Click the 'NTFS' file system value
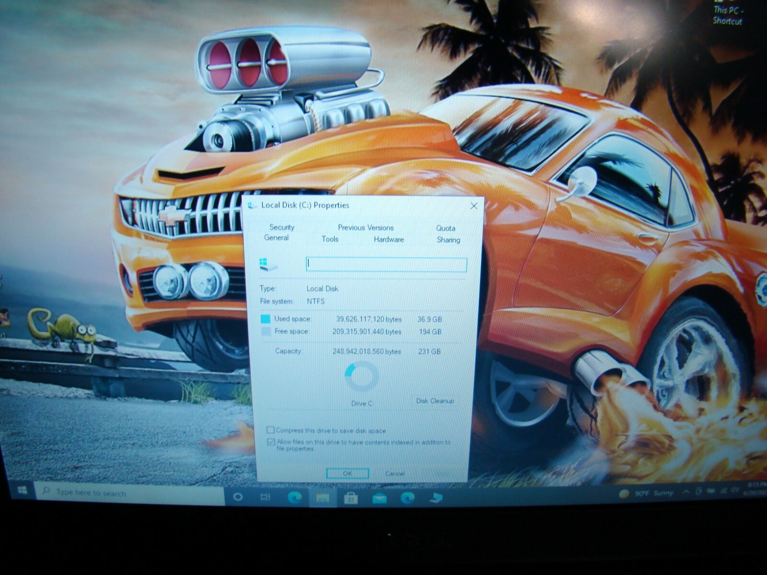The width and height of the screenshot is (767, 575). pos(316,301)
